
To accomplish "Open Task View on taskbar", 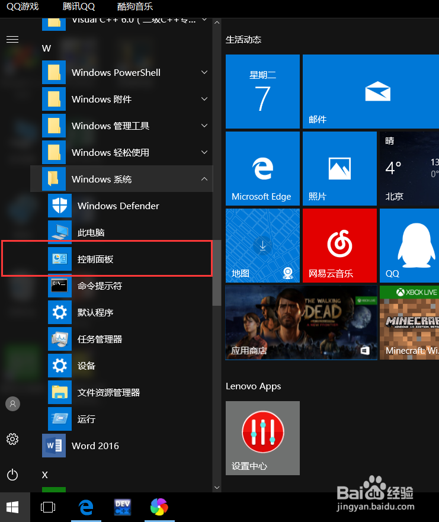I will [x=48, y=507].
